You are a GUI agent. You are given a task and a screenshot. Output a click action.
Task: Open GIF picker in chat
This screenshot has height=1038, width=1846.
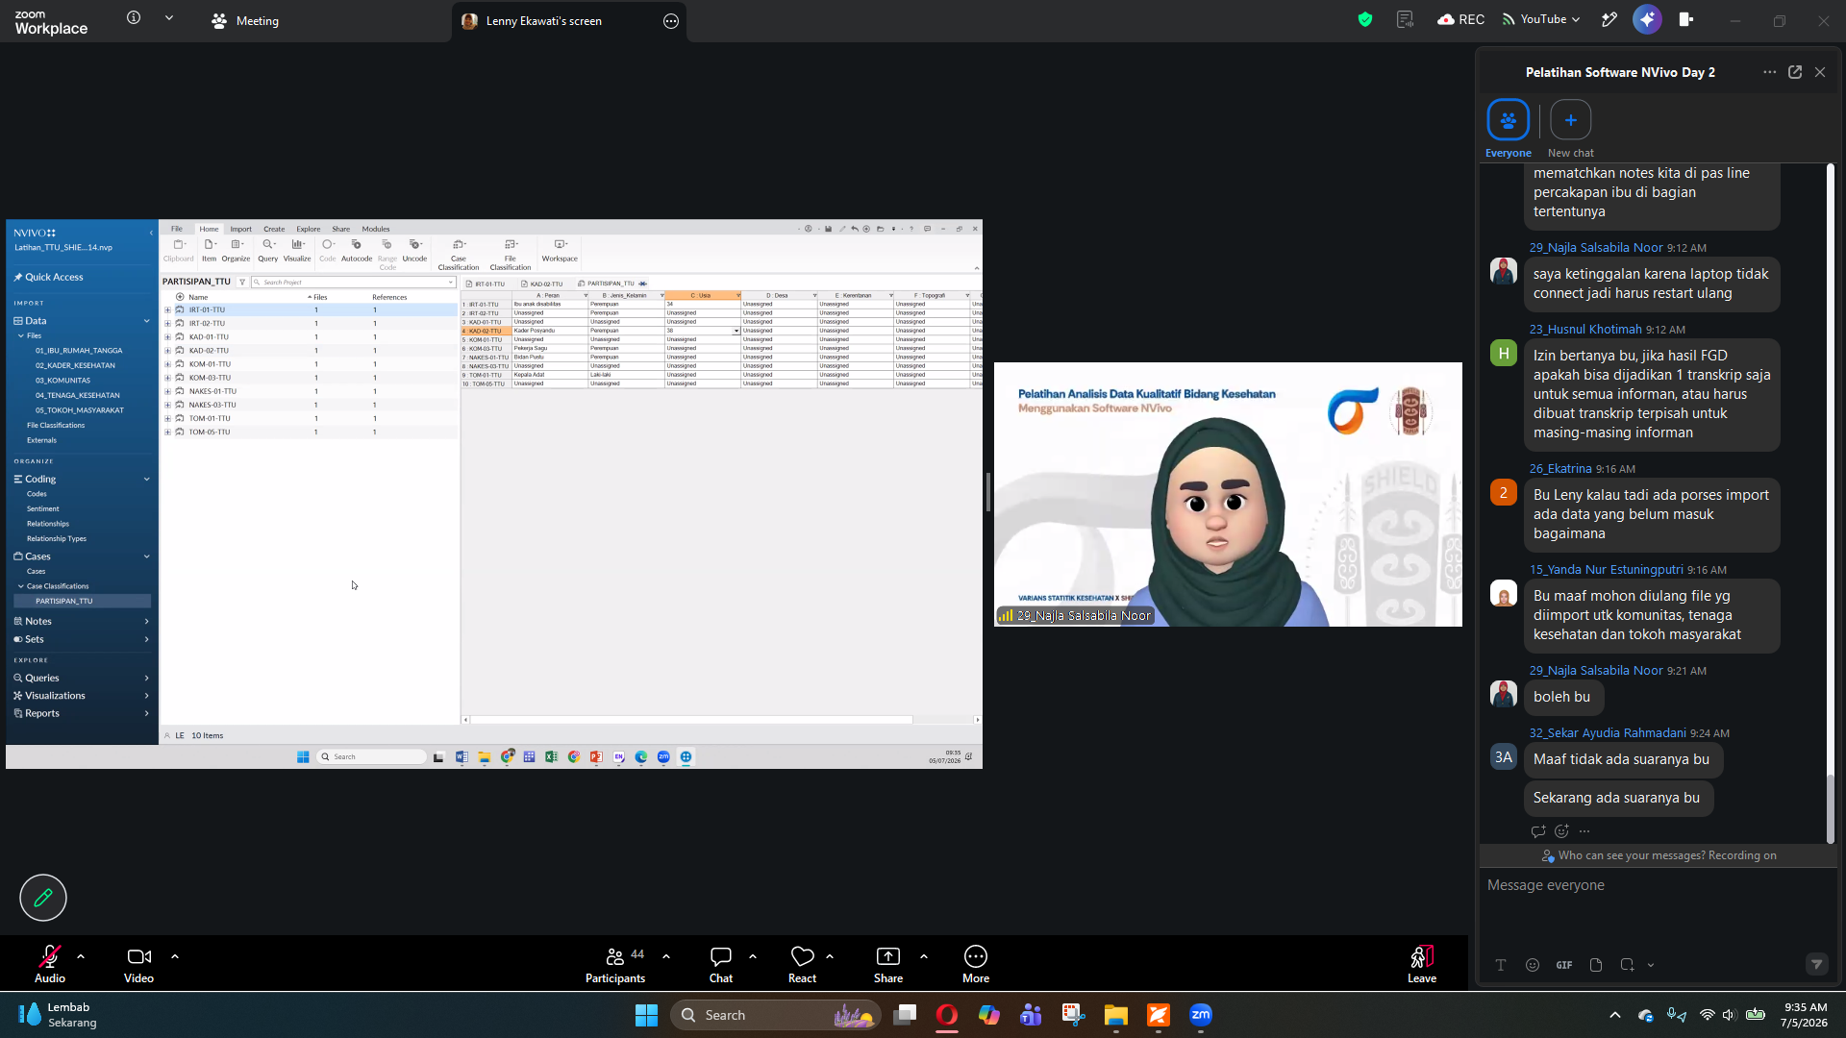coord(1564,965)
